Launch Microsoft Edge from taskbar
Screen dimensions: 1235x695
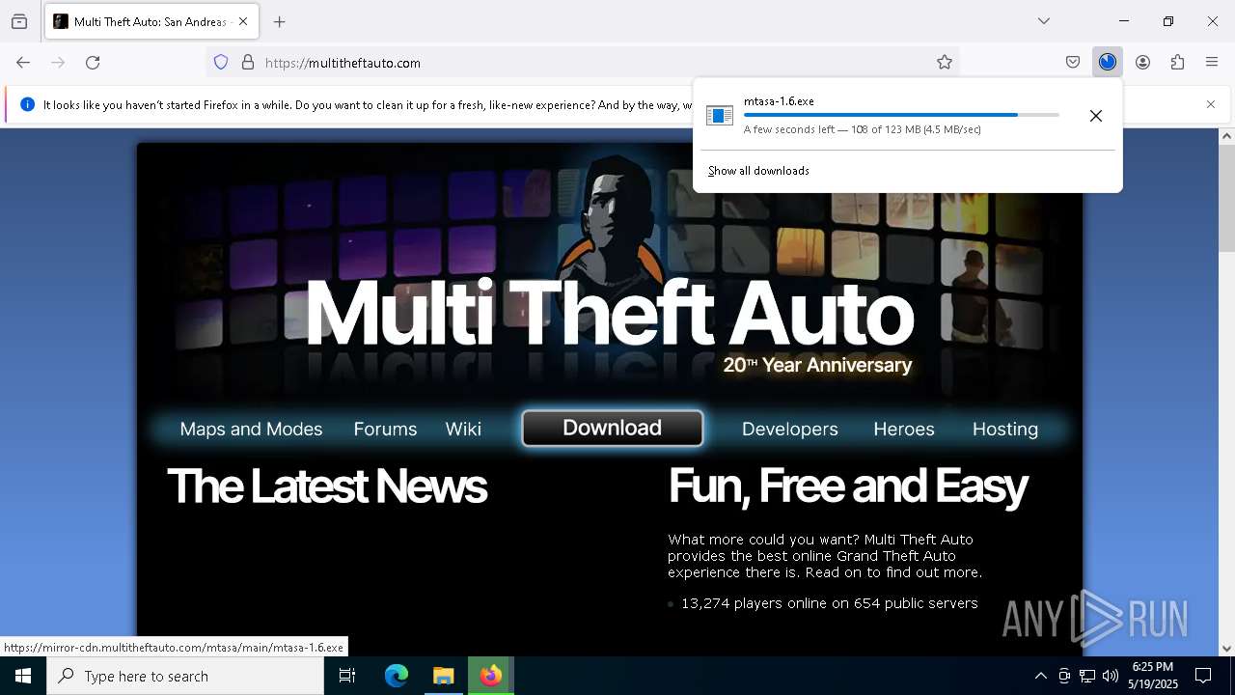397,676
